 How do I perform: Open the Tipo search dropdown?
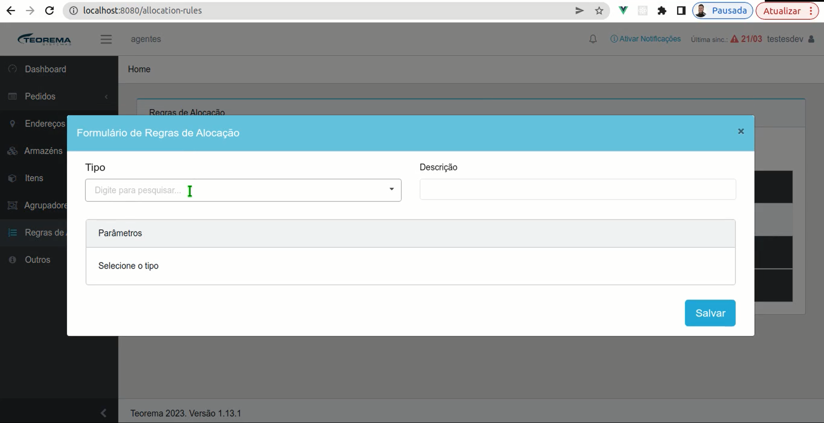pyautogui.click(x=243, y=190)
